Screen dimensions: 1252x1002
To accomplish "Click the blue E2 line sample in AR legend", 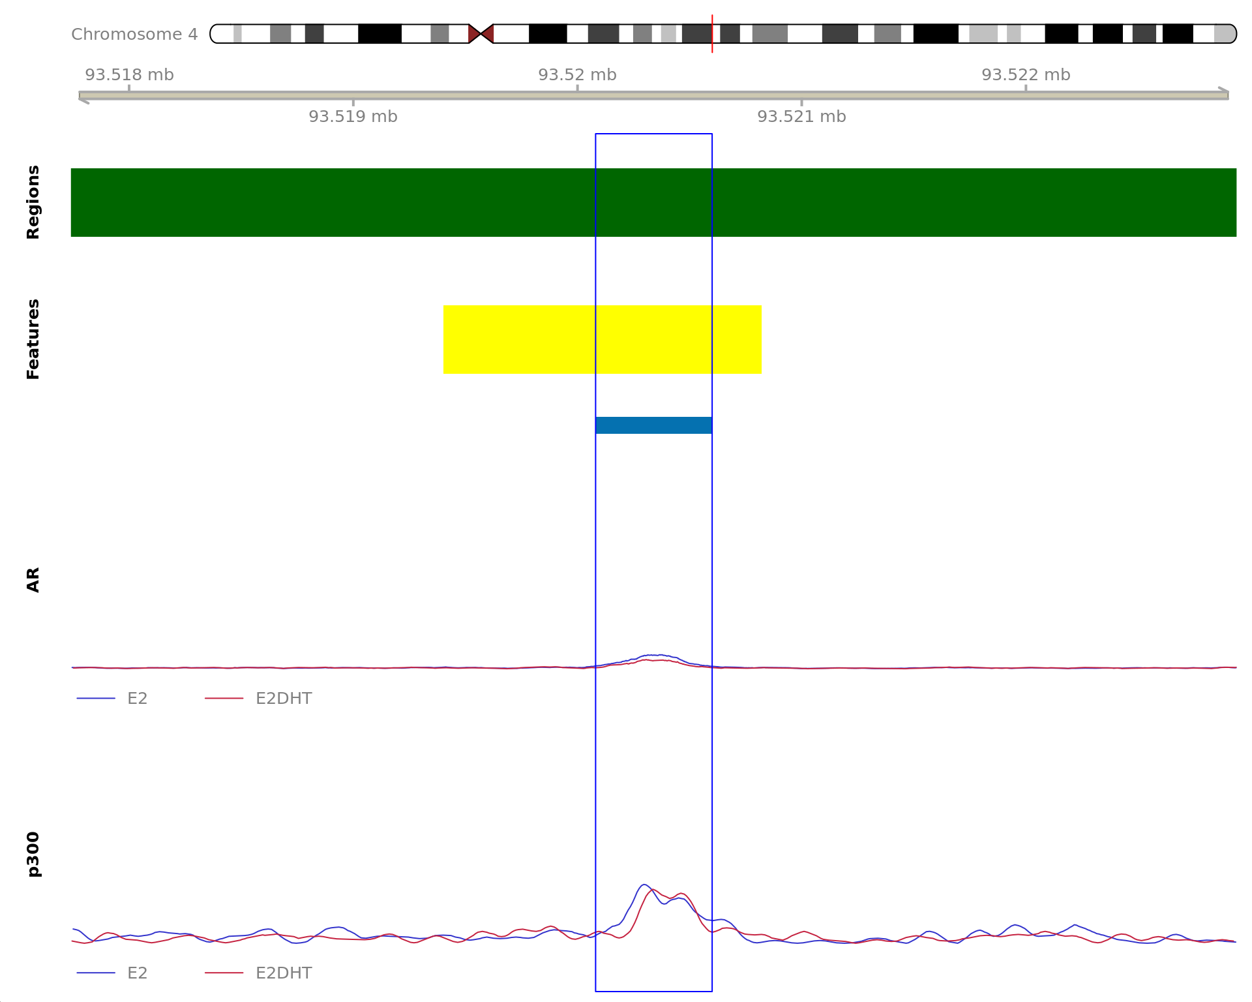I will click(x=96, y=699).
